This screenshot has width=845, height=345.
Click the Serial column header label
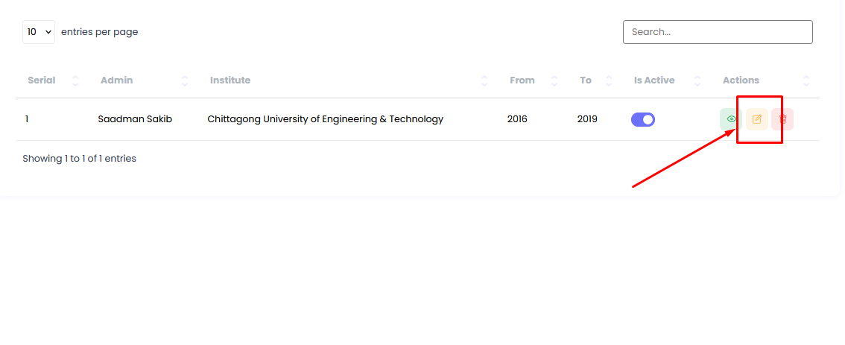42,80
